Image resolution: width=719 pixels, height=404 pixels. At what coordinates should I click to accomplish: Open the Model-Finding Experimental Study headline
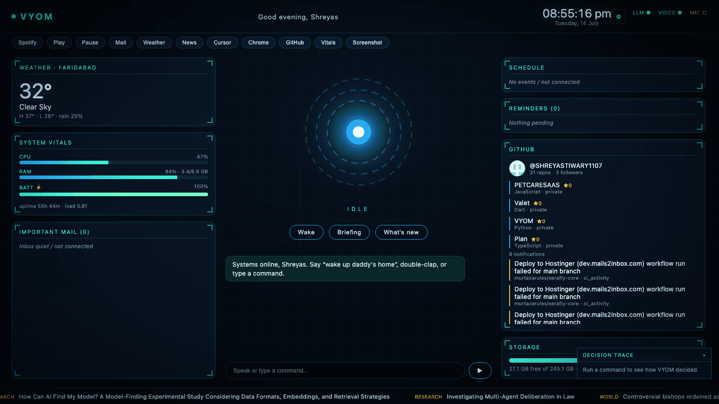tap(204, 397)
